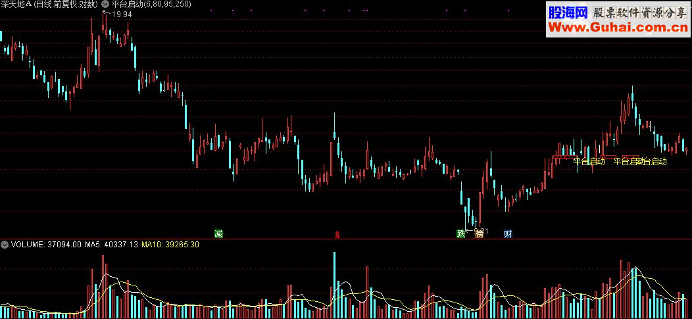Click the red S signal marker
692x319 pixels.
pyautogui.click(x=337, y=234)
